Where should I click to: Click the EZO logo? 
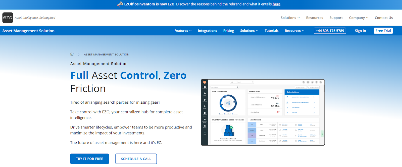click(x=8, y=18)
